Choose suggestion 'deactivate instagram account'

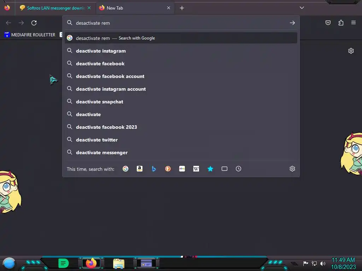(181, 89)
